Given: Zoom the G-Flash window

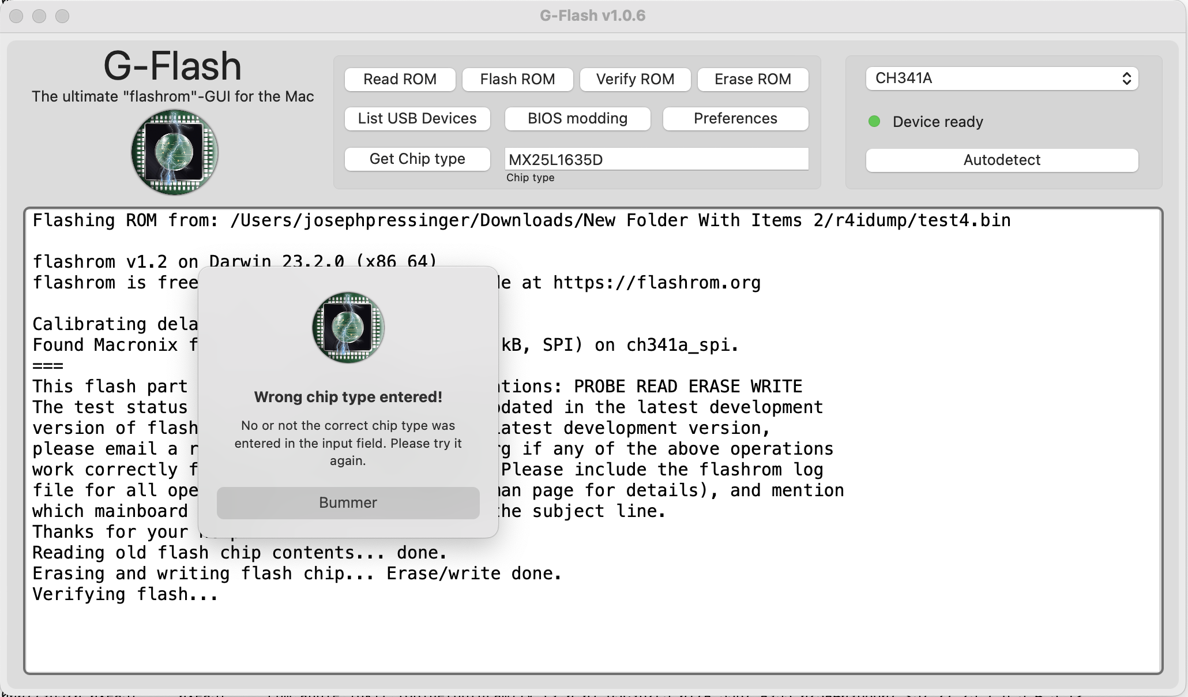Looking at the screenshot, I should [62, 16].
